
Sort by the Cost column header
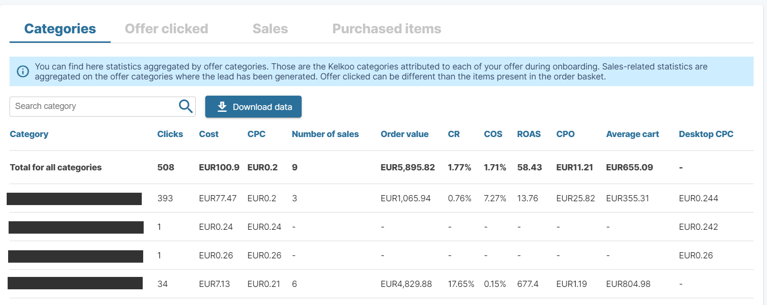(209, 134)
